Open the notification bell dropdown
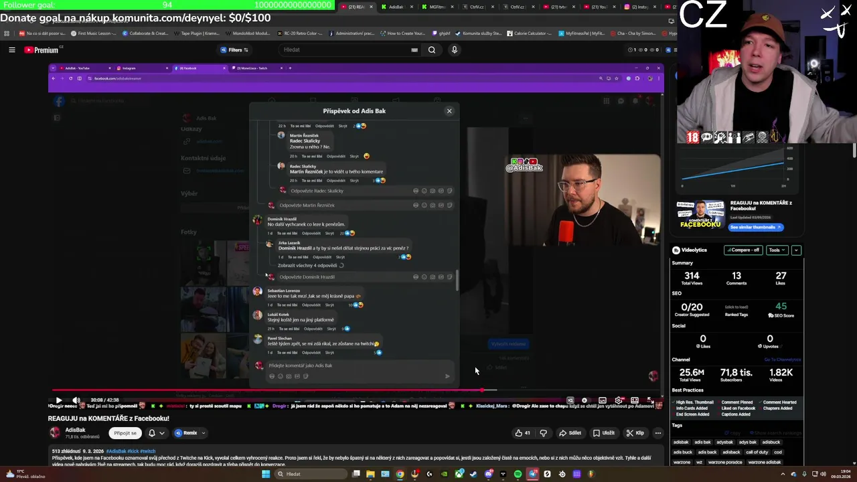The width and height of the screenshot is (857, 482). click(x=156, y=433)
